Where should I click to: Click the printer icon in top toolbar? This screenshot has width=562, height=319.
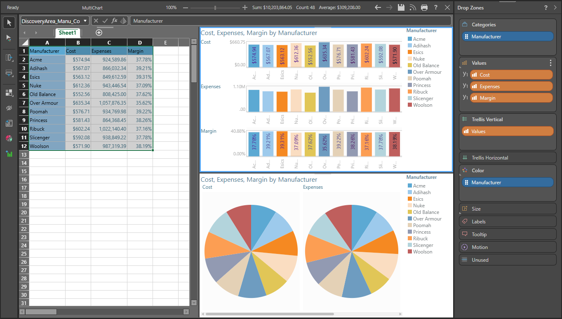pos(424,7)
